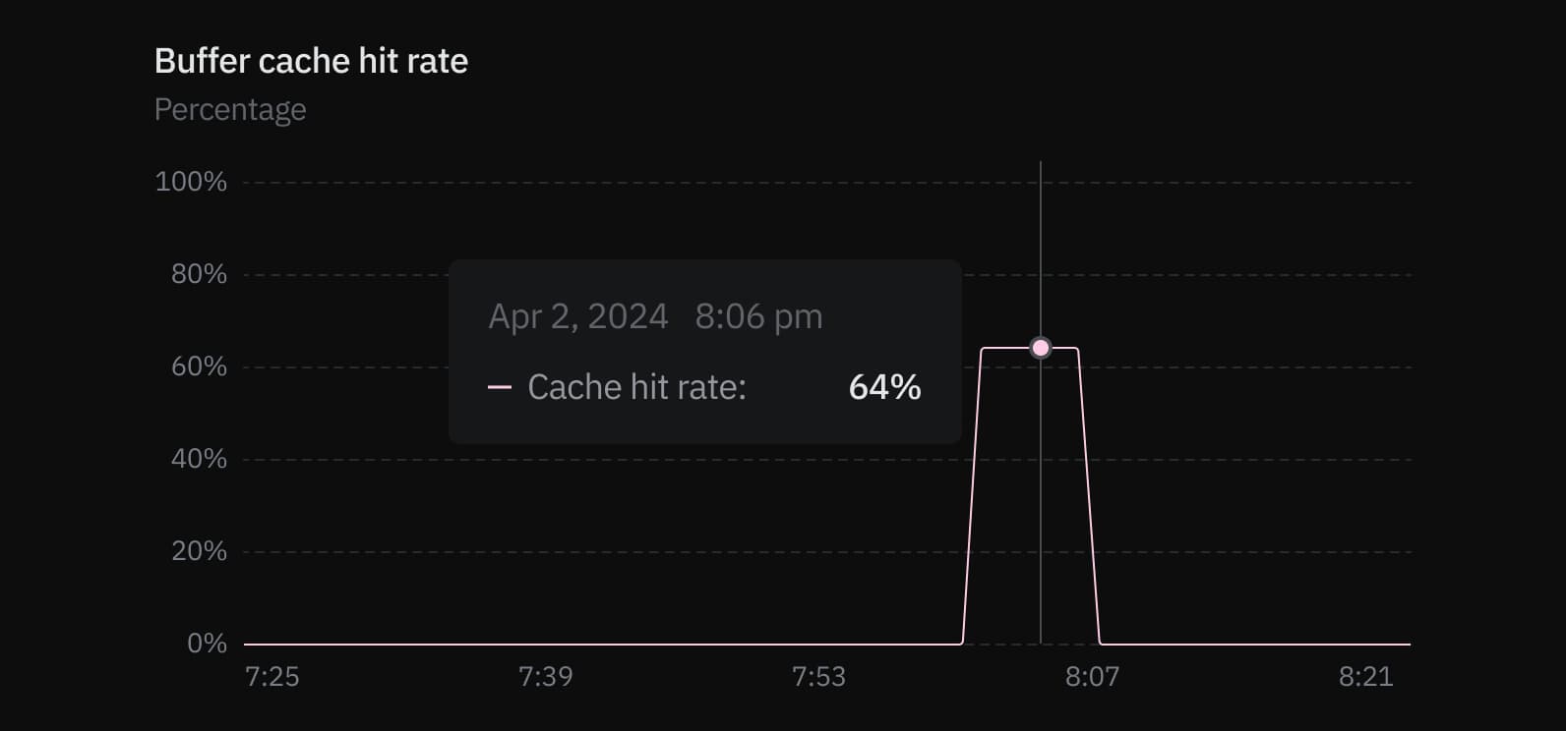This screenshot has width=1566, height=731.
Task: Click the 'Apr 2, 2024' tooltip date
Action: (578, 316)
